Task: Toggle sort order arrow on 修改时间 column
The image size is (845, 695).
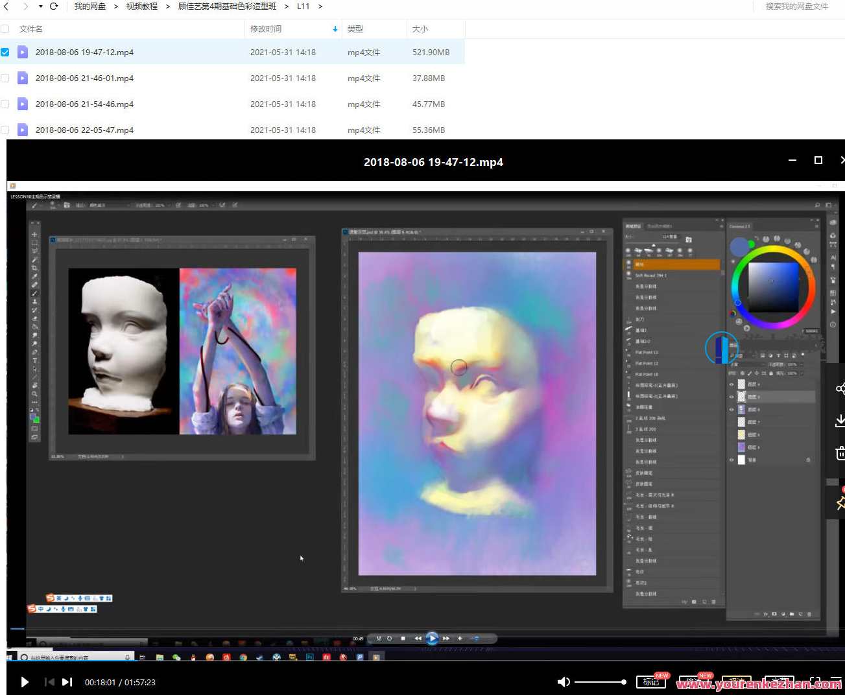Action: 335,29
